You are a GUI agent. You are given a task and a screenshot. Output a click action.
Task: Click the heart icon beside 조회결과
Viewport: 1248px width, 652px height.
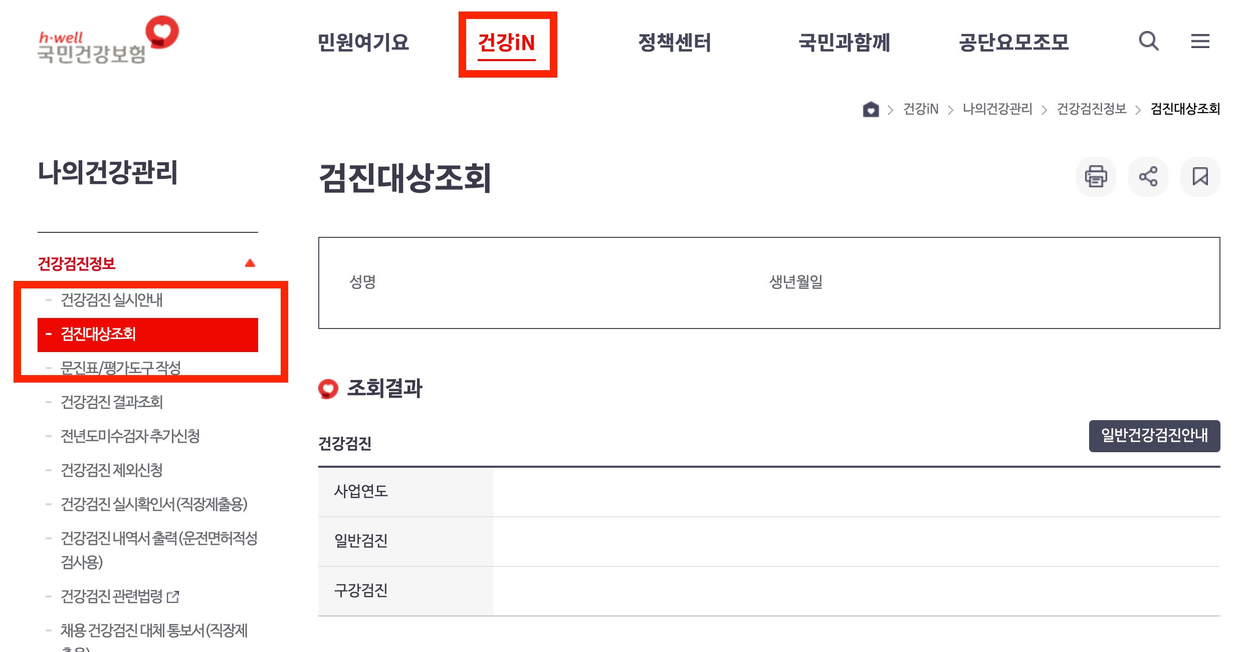click(329, 388)
